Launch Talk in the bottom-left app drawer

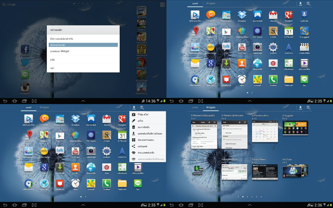(x=60, y=151)
